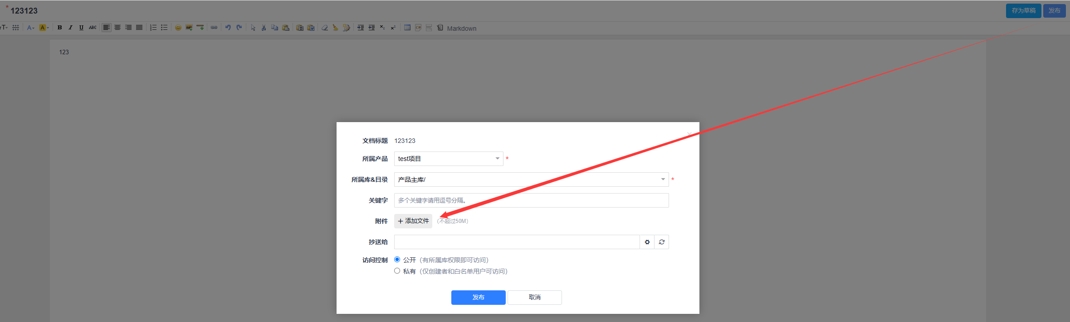
Task: Click top-right 发布 header button
Action: pos(1054,10)
